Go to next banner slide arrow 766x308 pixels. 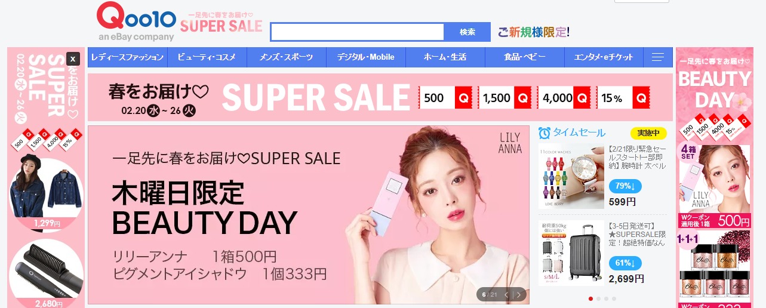[519, 294]
